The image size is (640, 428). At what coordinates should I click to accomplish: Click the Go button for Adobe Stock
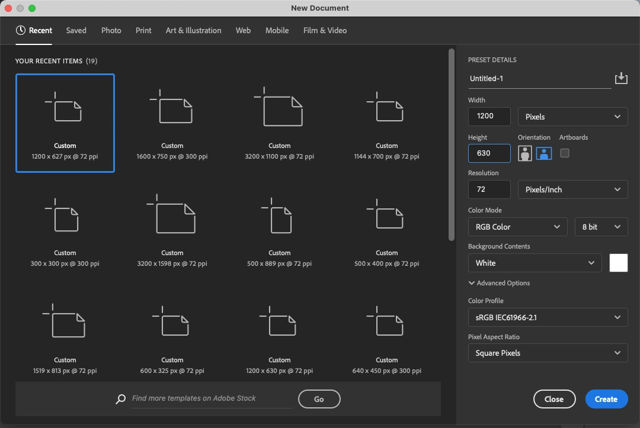(319, 398)
